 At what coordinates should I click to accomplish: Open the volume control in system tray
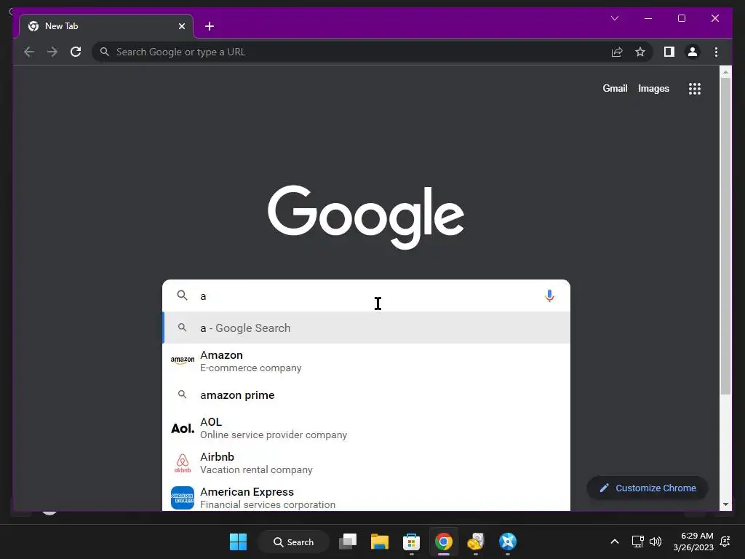(x=656, y=542)
